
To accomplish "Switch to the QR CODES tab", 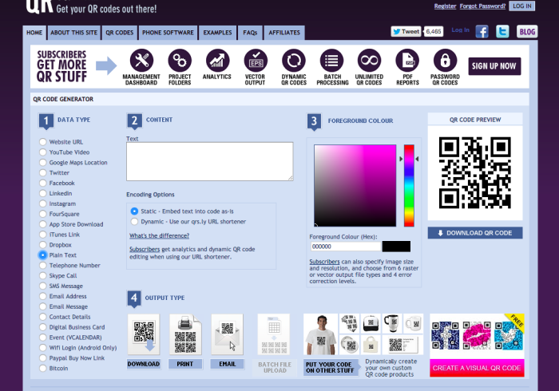I will [120, 33].
